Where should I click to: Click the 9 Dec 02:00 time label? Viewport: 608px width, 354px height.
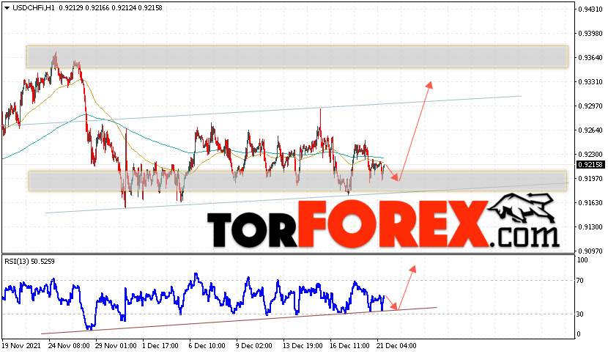click(254, 345)
